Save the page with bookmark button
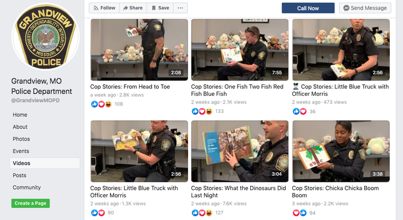Viewport: 403px width, 220px height. click(x=160, y=8)
